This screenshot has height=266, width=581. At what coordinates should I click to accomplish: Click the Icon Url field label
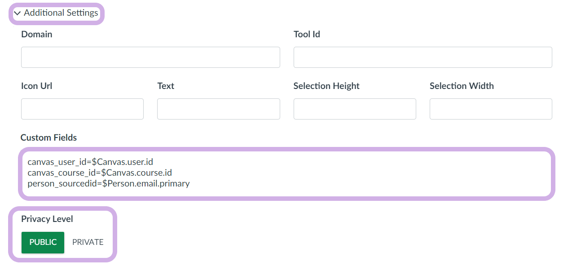37,86
